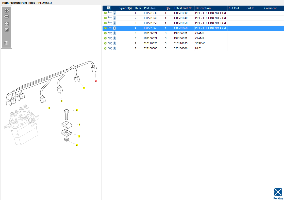
Task: Add part 131501030 to cart
Action: click(x=110, y=13)
